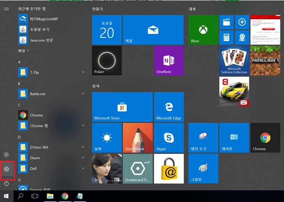Click the Windows Start button
The image size is (284, 202).
(6, 196)
